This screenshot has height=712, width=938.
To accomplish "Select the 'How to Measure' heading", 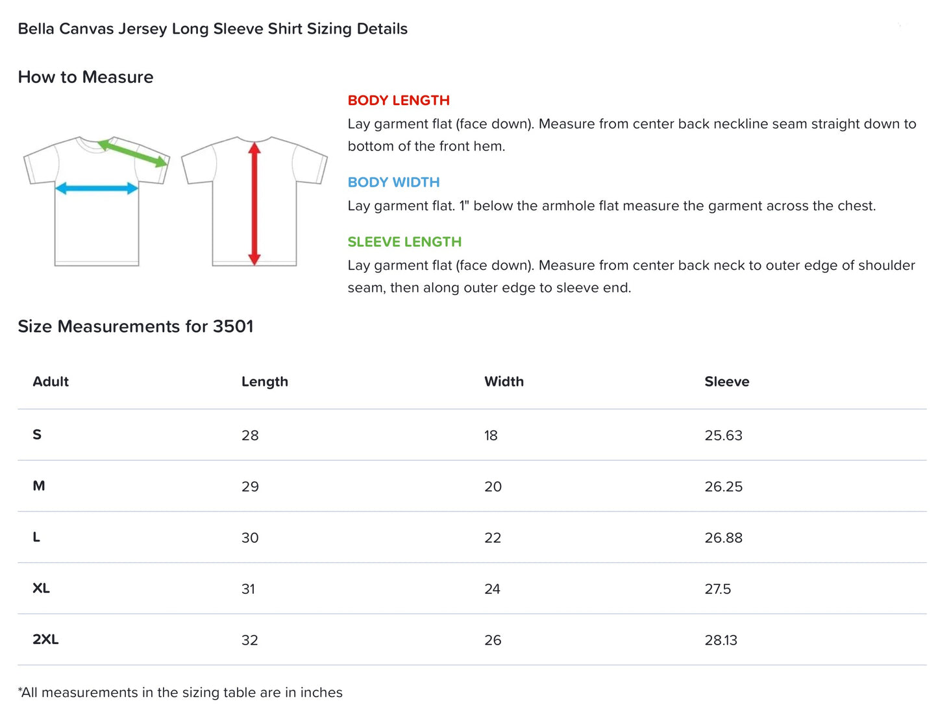I will (86, 77).
